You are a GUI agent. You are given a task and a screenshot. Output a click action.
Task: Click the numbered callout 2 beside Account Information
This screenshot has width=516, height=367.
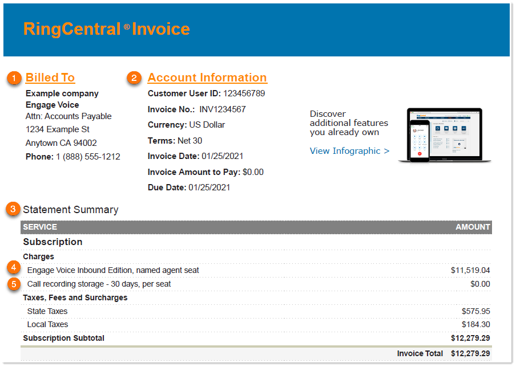coord(133,78)
